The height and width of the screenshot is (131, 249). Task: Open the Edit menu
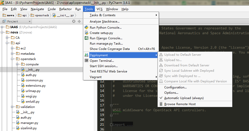coord(14,9)
